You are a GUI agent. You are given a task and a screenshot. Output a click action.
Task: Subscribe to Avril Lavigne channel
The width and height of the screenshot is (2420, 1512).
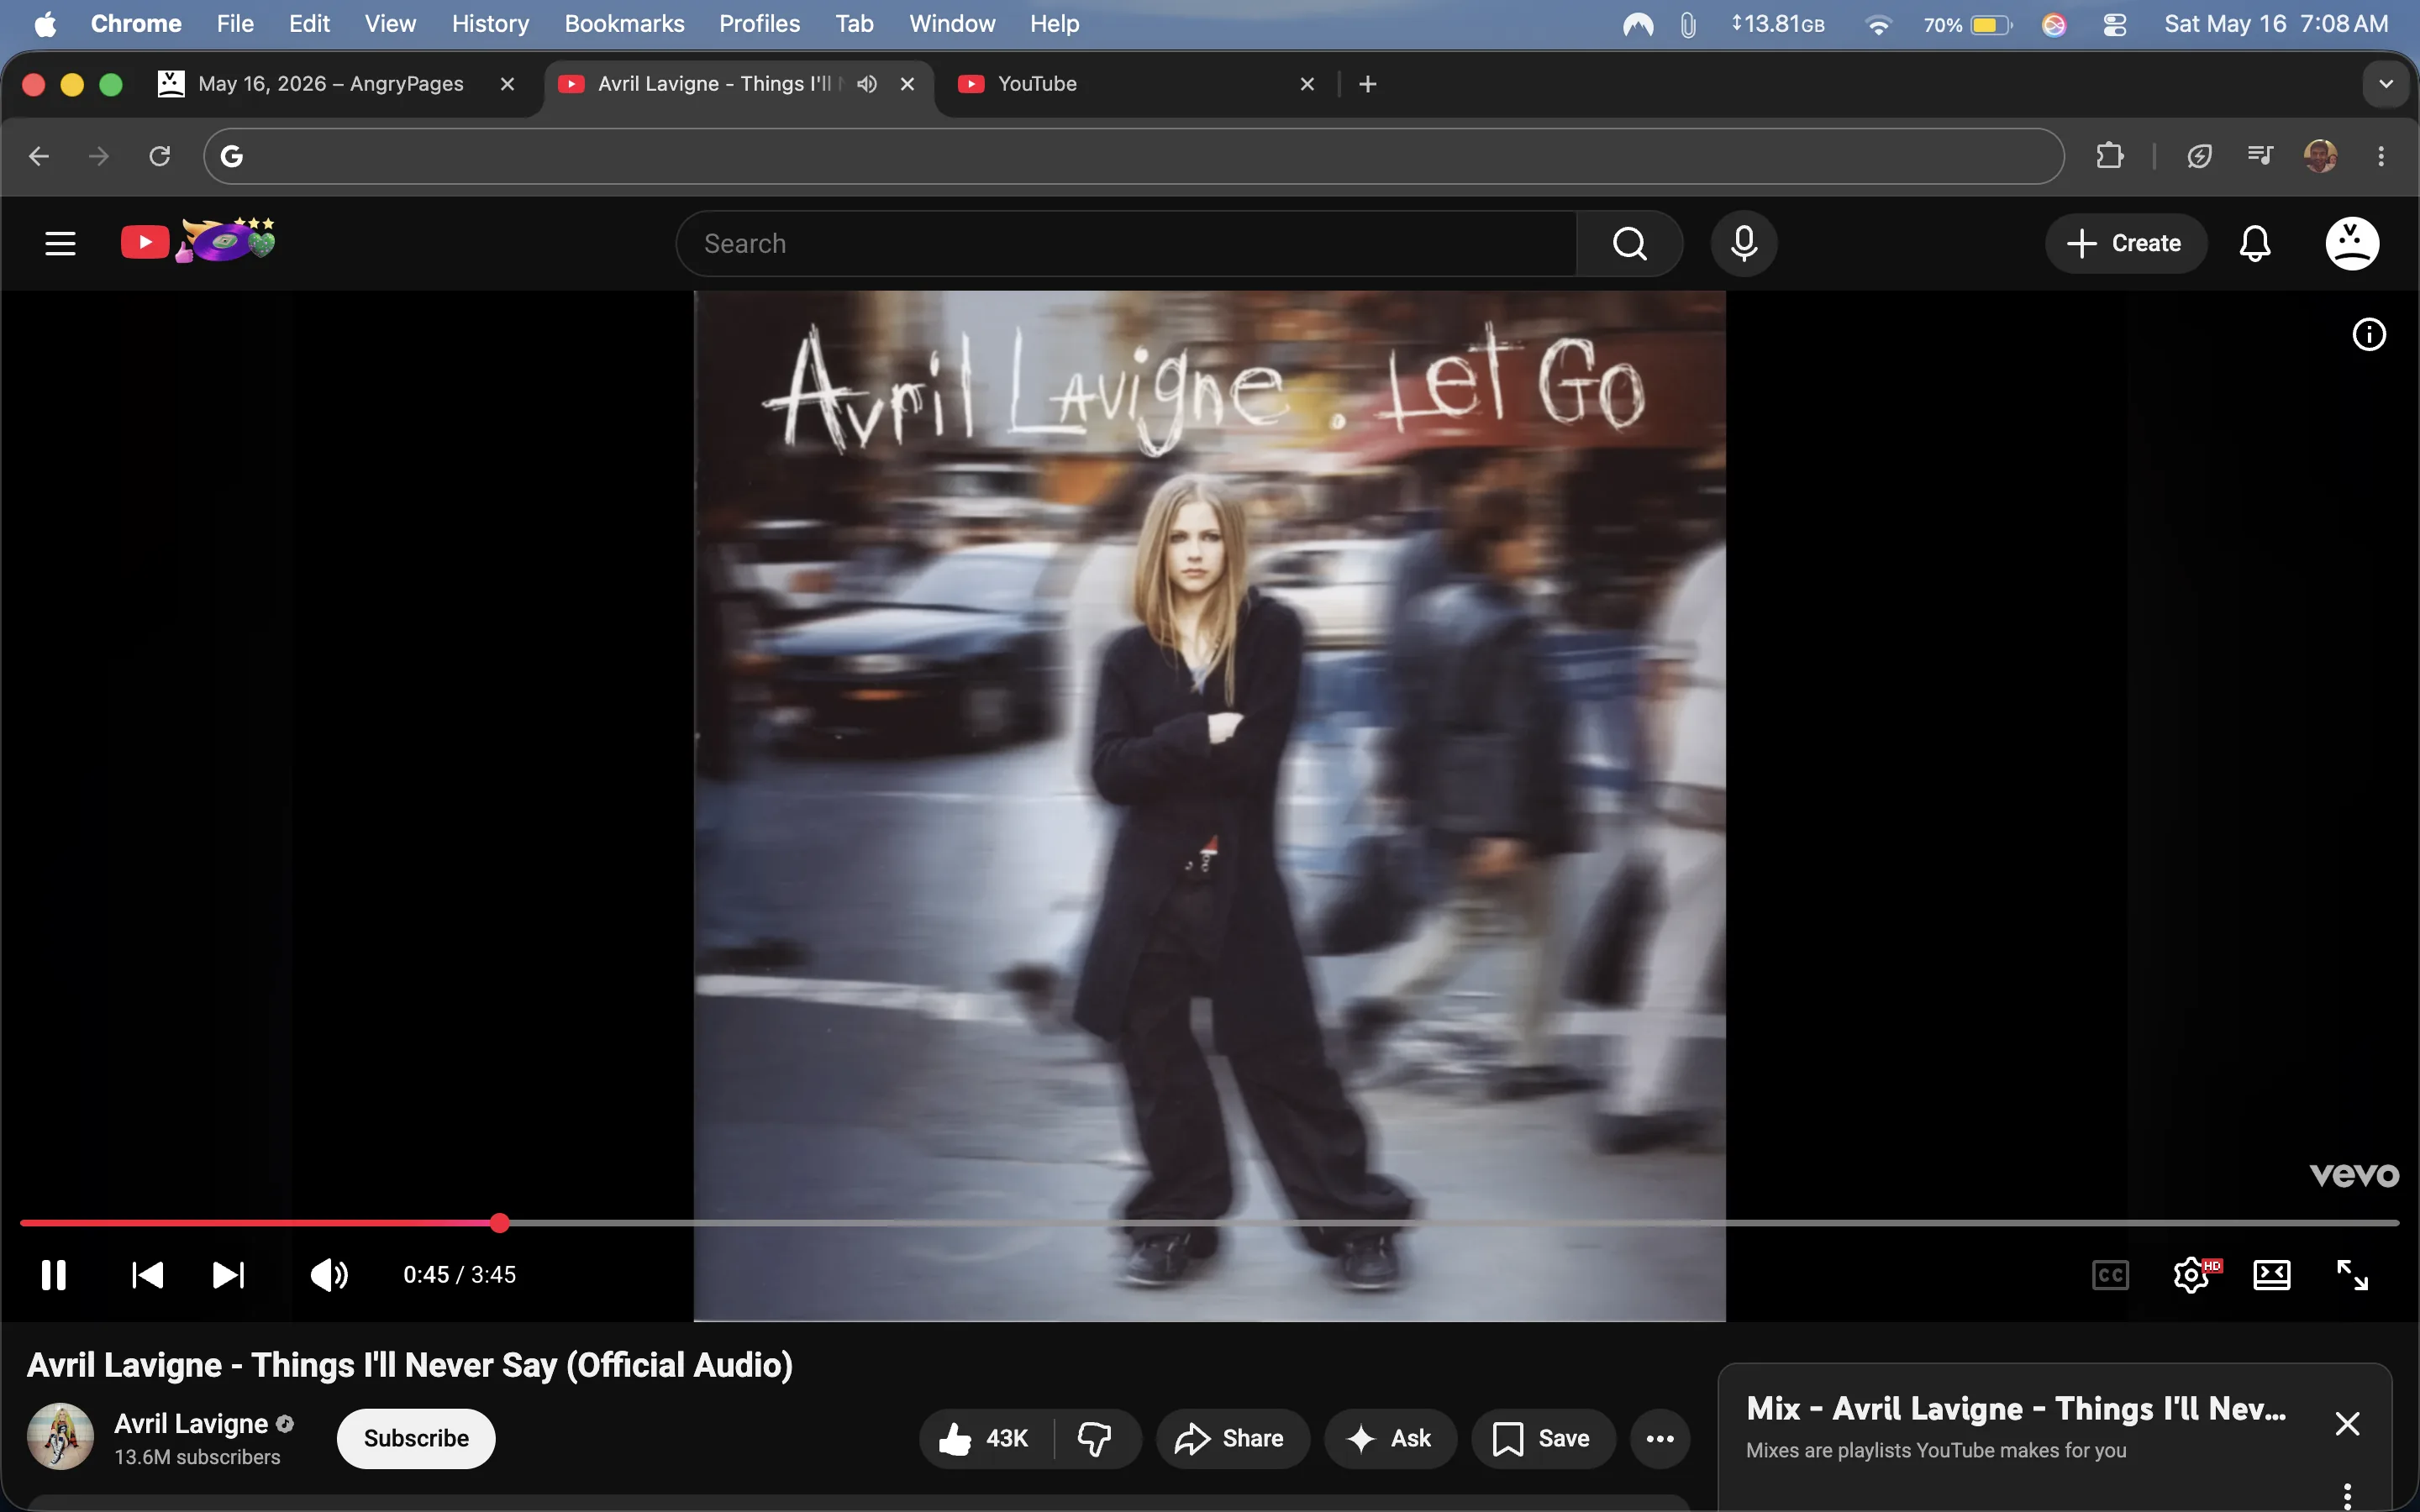pos(416,1438)
